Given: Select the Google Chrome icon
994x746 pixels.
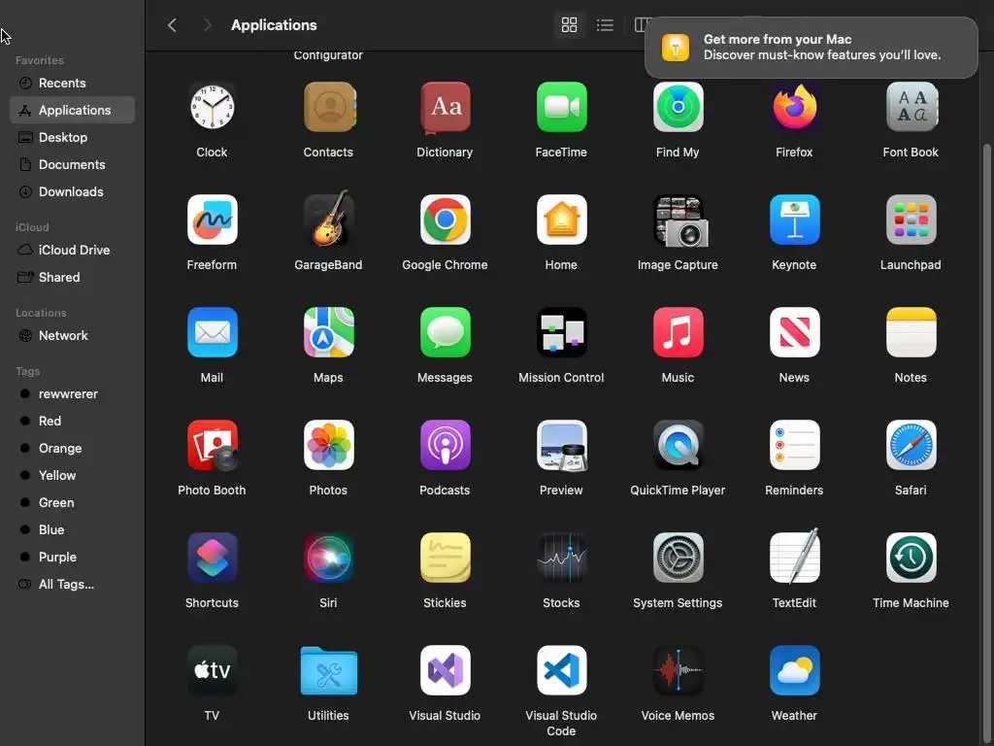Looking at the screenshot, I should pyautogui.click(x=445, y=220).
